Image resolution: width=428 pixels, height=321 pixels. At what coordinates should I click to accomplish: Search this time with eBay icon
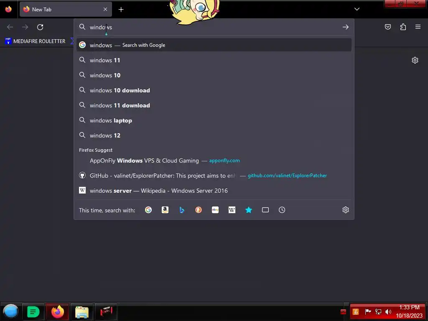click(215, 210)
